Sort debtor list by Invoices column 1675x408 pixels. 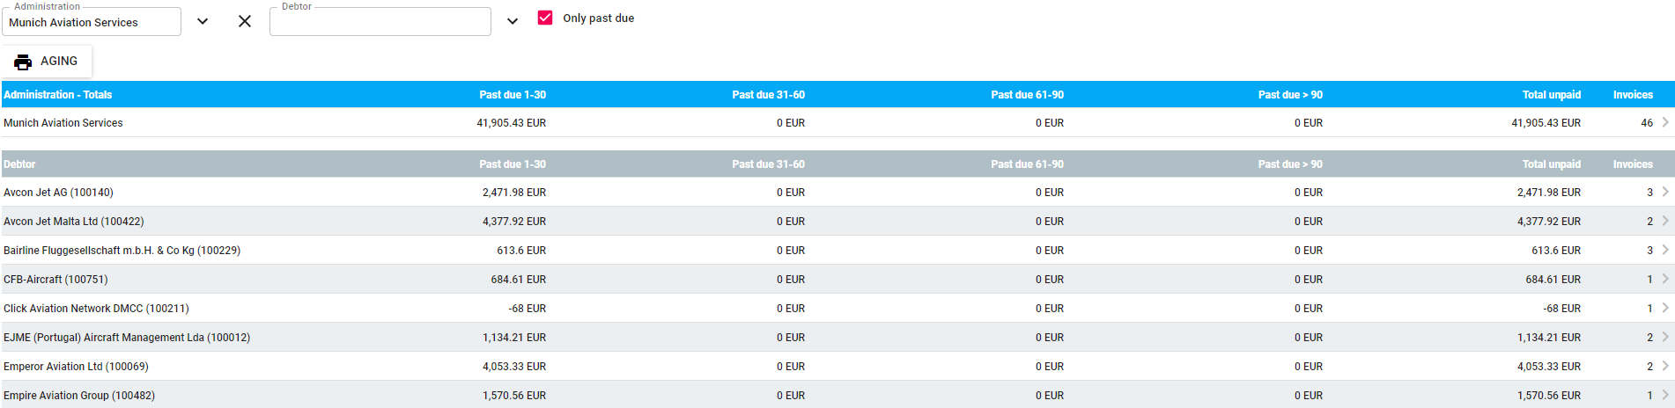1633,164
